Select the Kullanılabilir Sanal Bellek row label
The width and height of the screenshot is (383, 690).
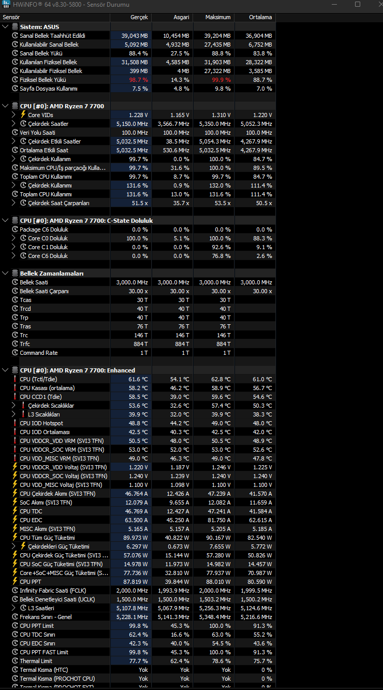pos(49,45)
